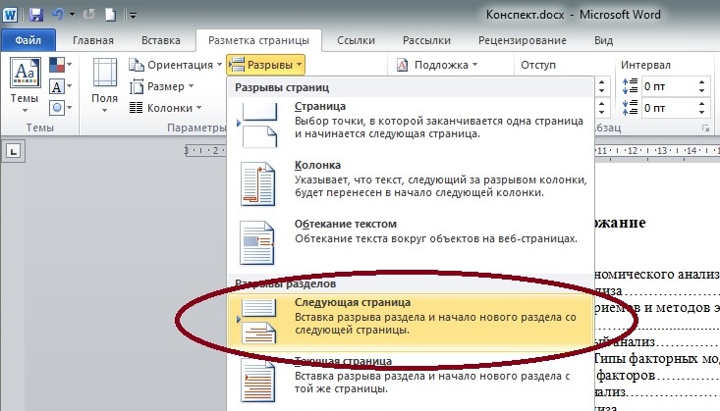Open the Подложка watermark dropdown
This screenshot has width=720, height=411.
coord(437,65)
